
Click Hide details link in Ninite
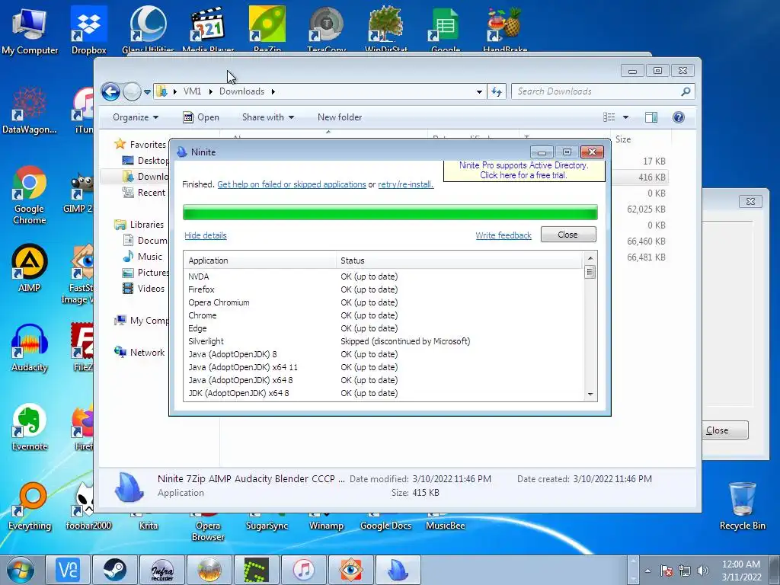206,235
